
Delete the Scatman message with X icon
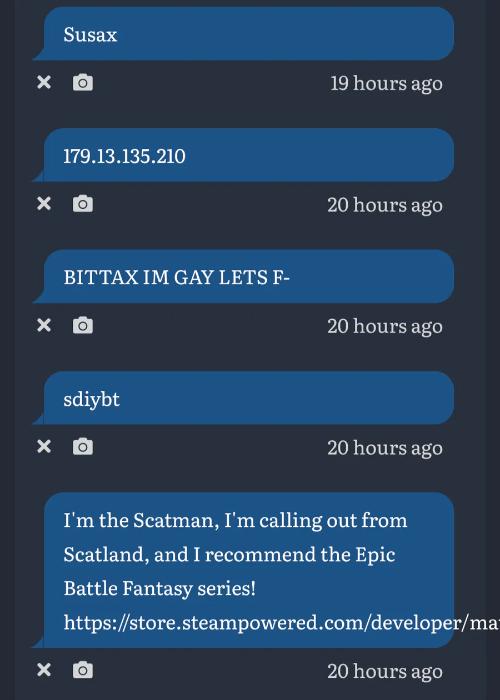point(44,670)
